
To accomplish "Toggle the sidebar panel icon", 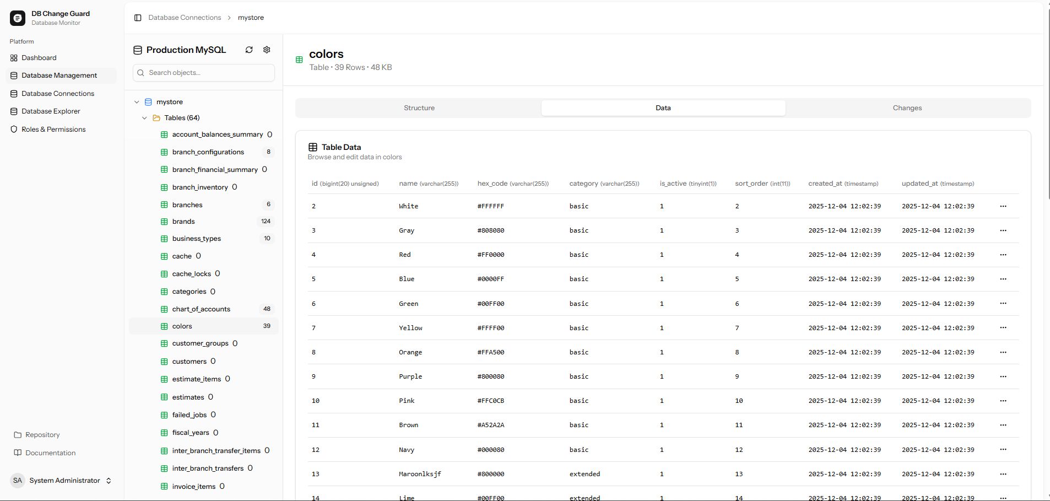I will coord(138,18).
